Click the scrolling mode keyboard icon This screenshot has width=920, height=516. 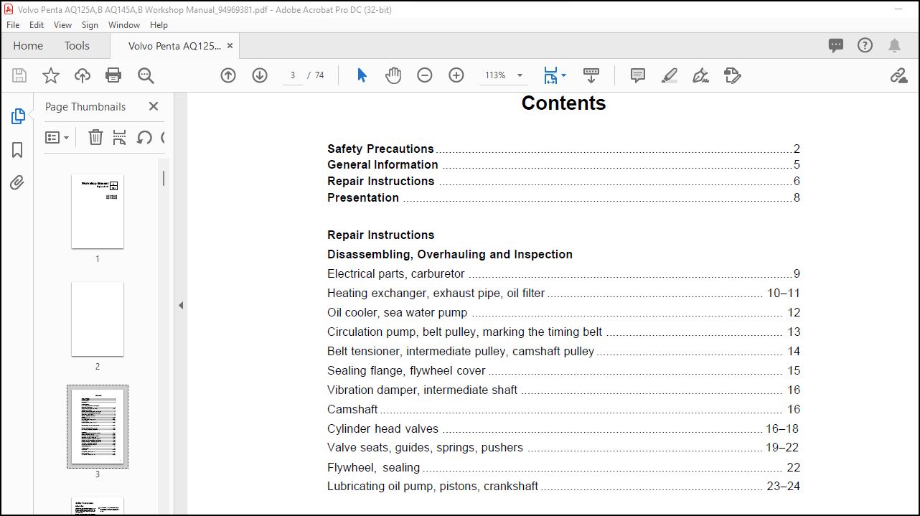click(591, 75)
